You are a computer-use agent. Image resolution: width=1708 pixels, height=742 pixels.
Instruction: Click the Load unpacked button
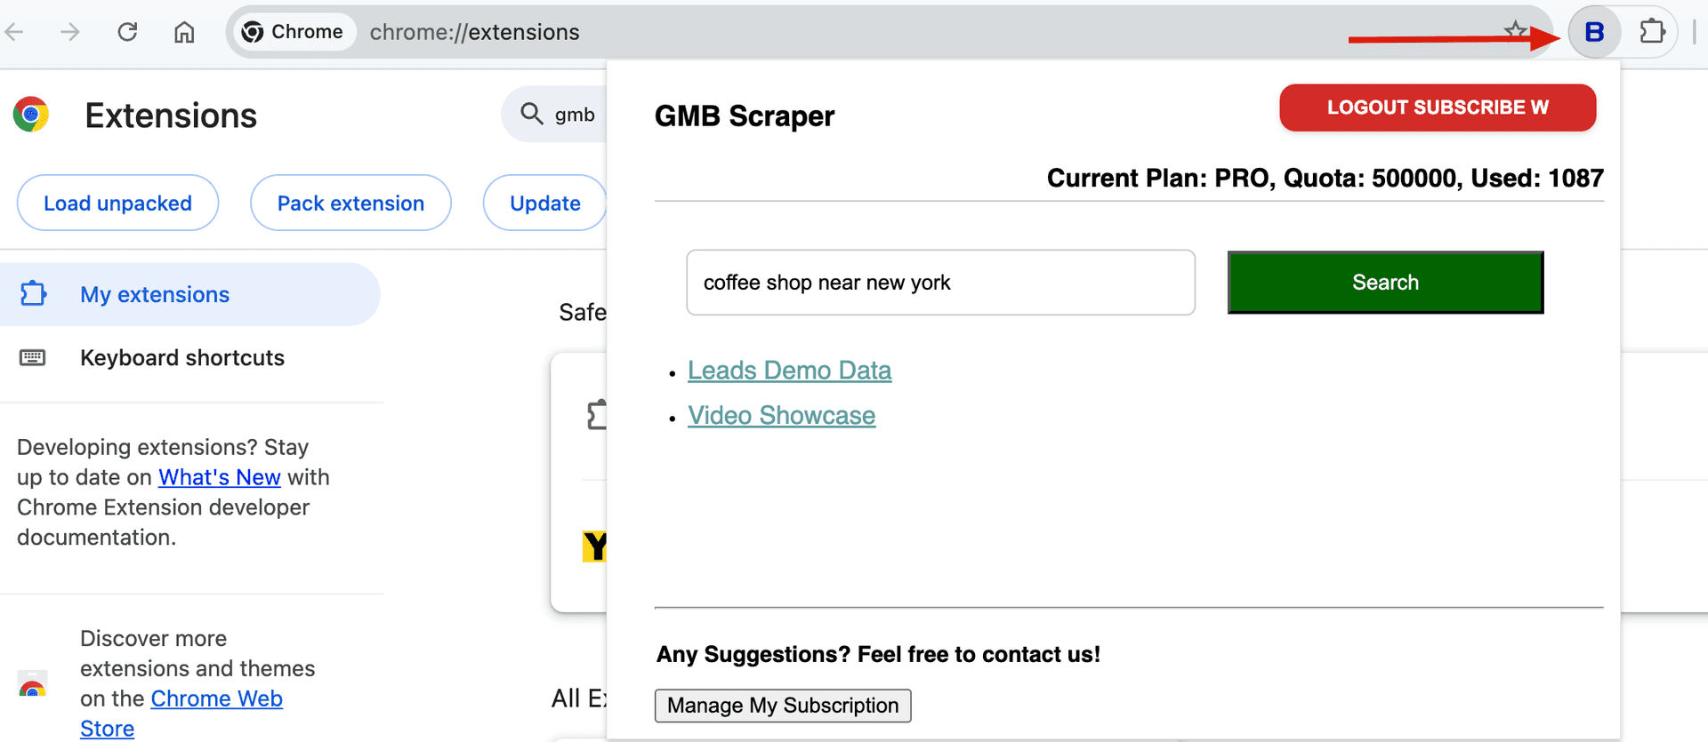pyautogui.click(x=117, y=203)
